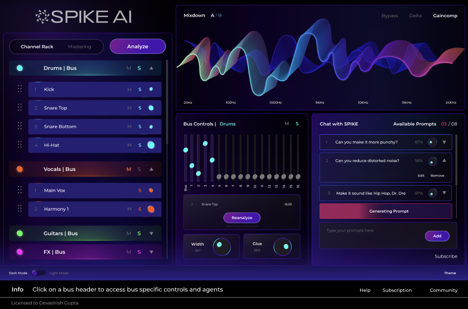
Task: Click the green indicator icon on Guitars Bus
Action: [x=19, y=233]
